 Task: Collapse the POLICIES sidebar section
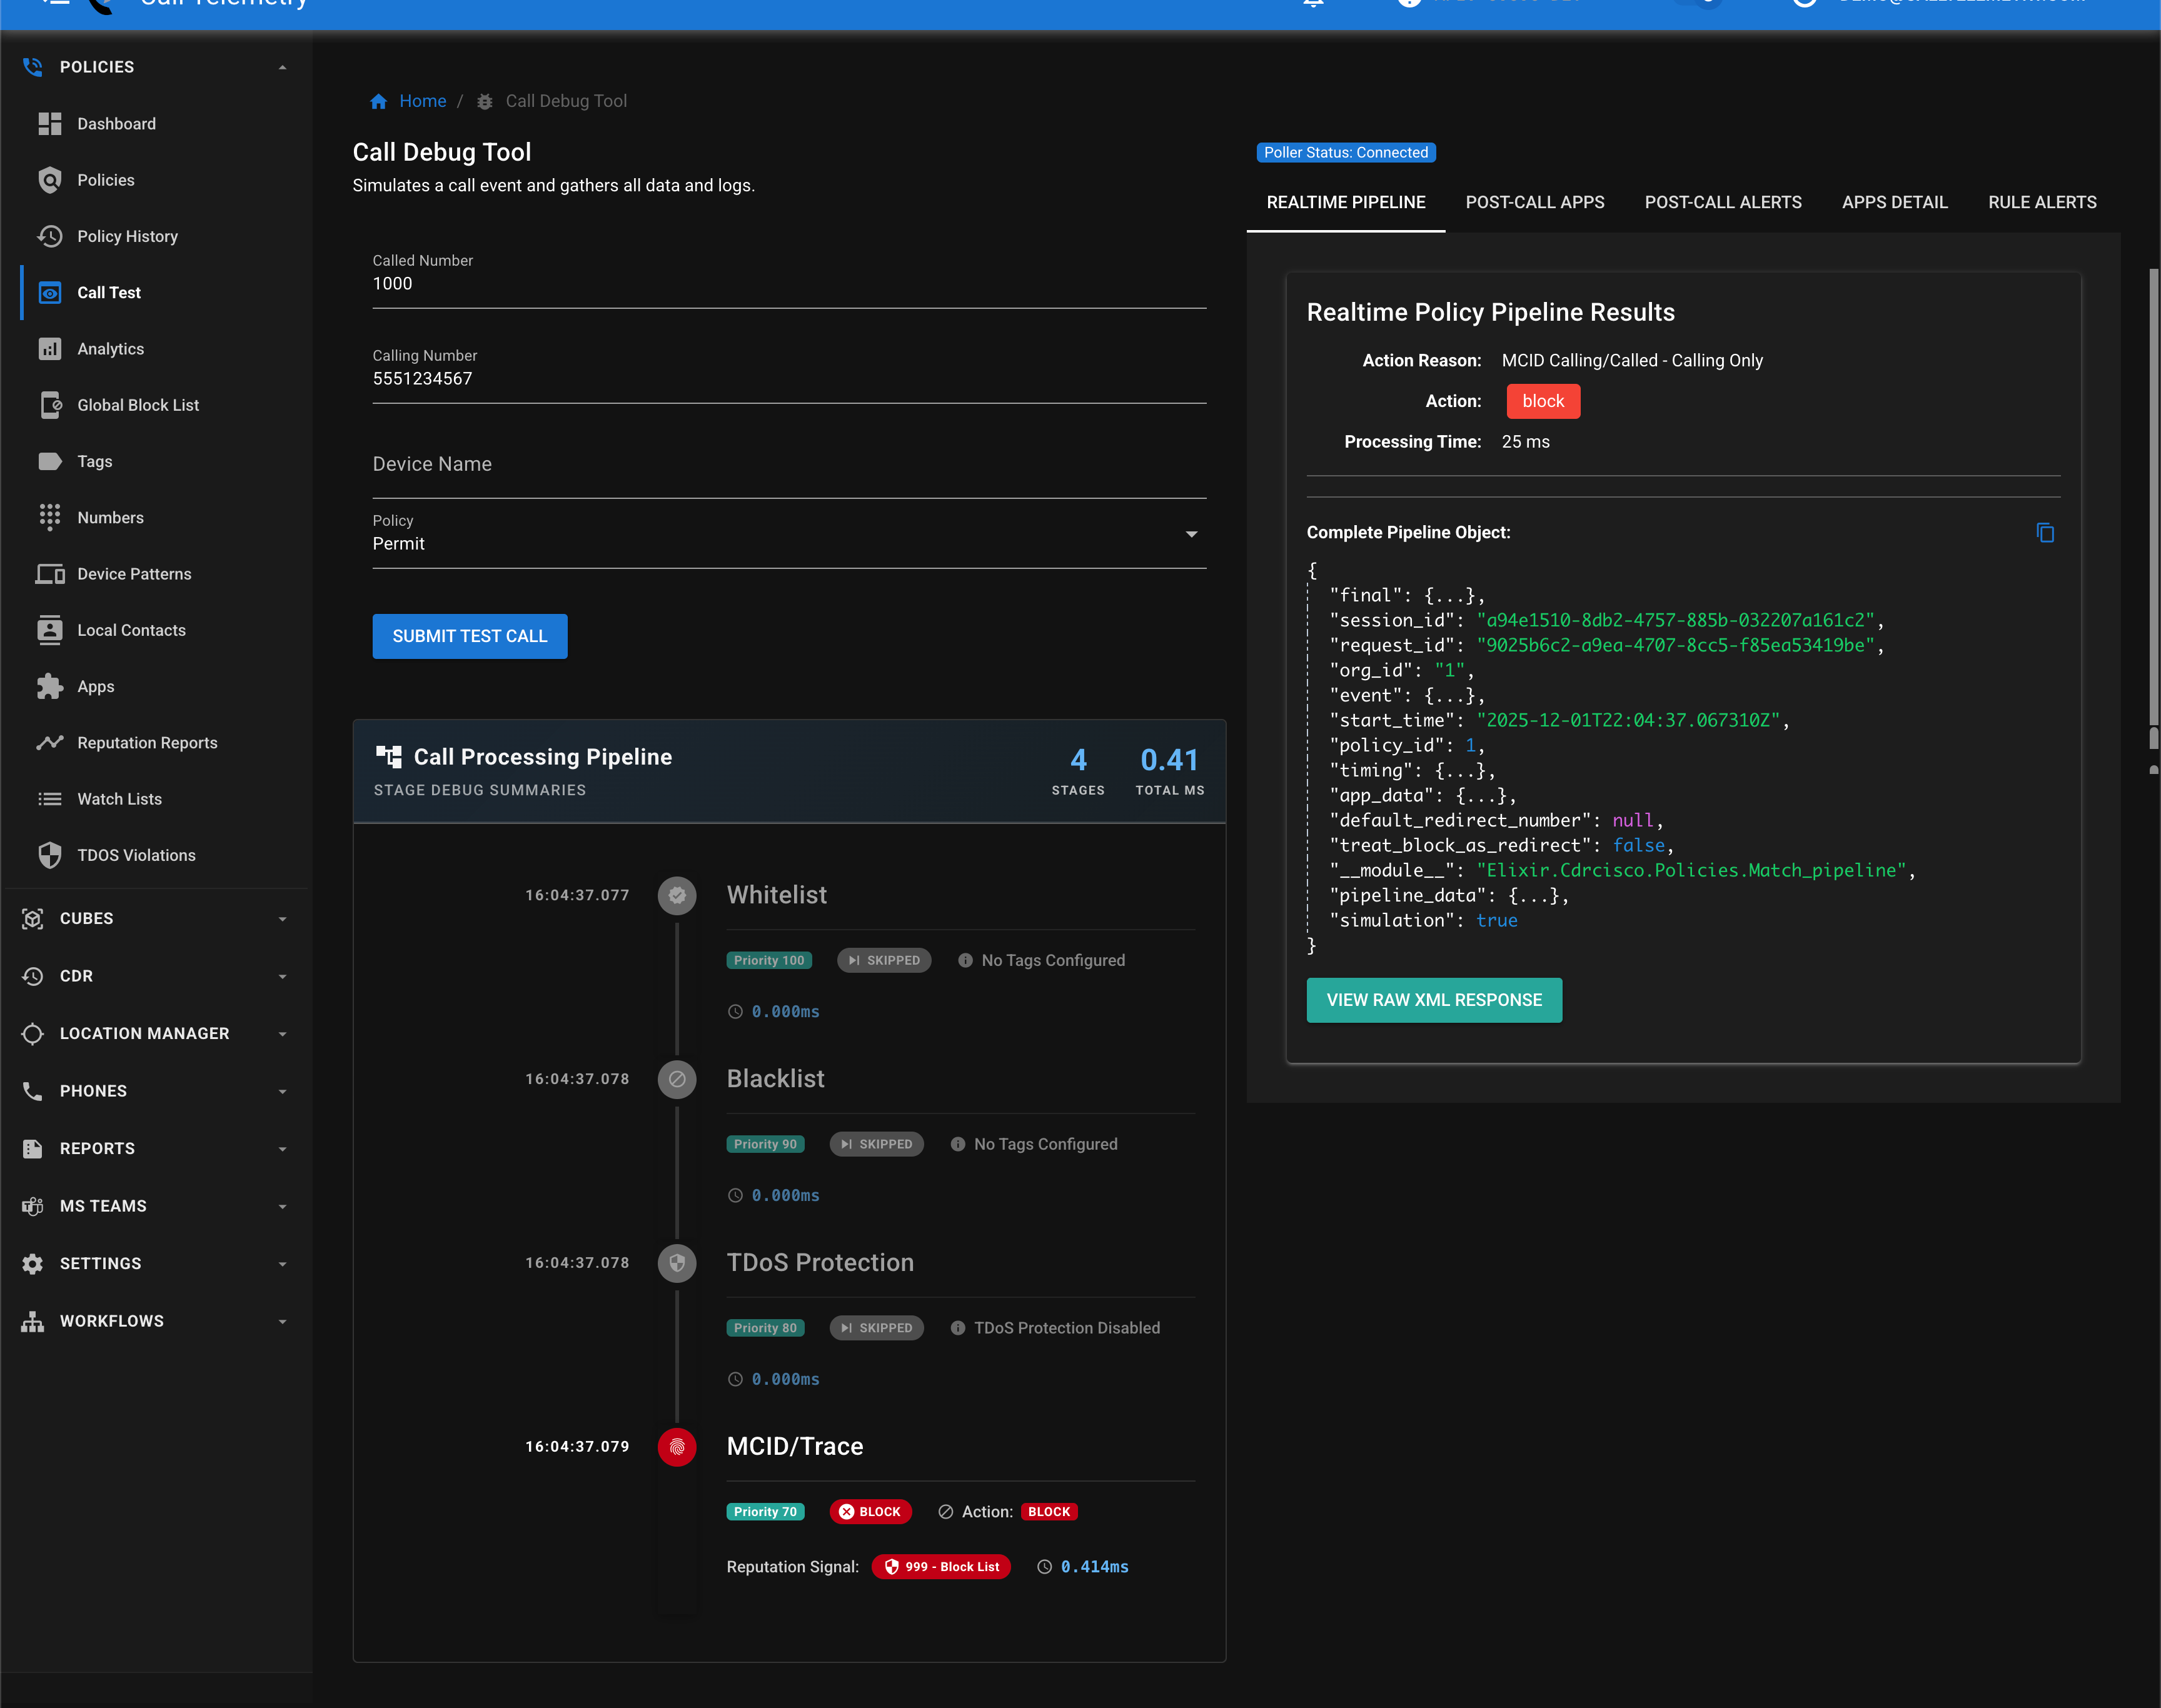tap(155, 67)
